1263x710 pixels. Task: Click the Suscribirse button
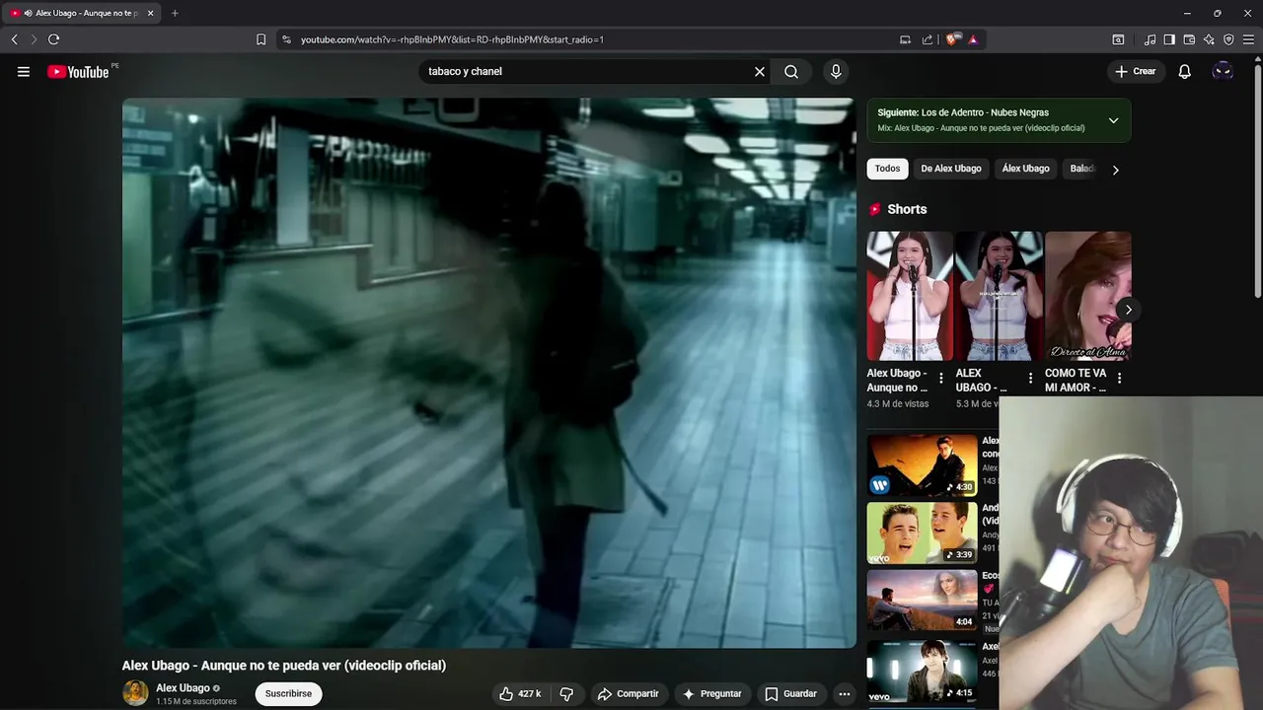click(288, 694)
